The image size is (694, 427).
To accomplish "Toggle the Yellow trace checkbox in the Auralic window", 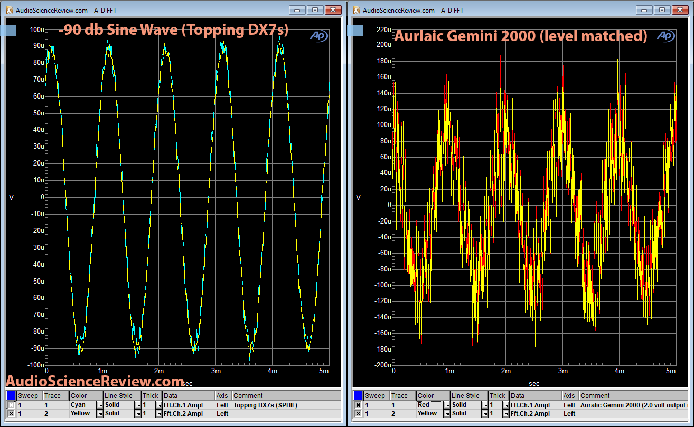I will click(358, 413).
